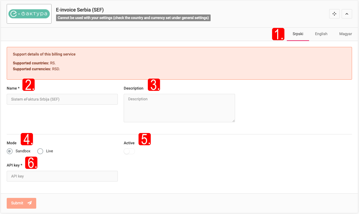This screenshot has height=214, width=359.
Task: Choose the Sandbox mode radio button
Action: (10, 151)
